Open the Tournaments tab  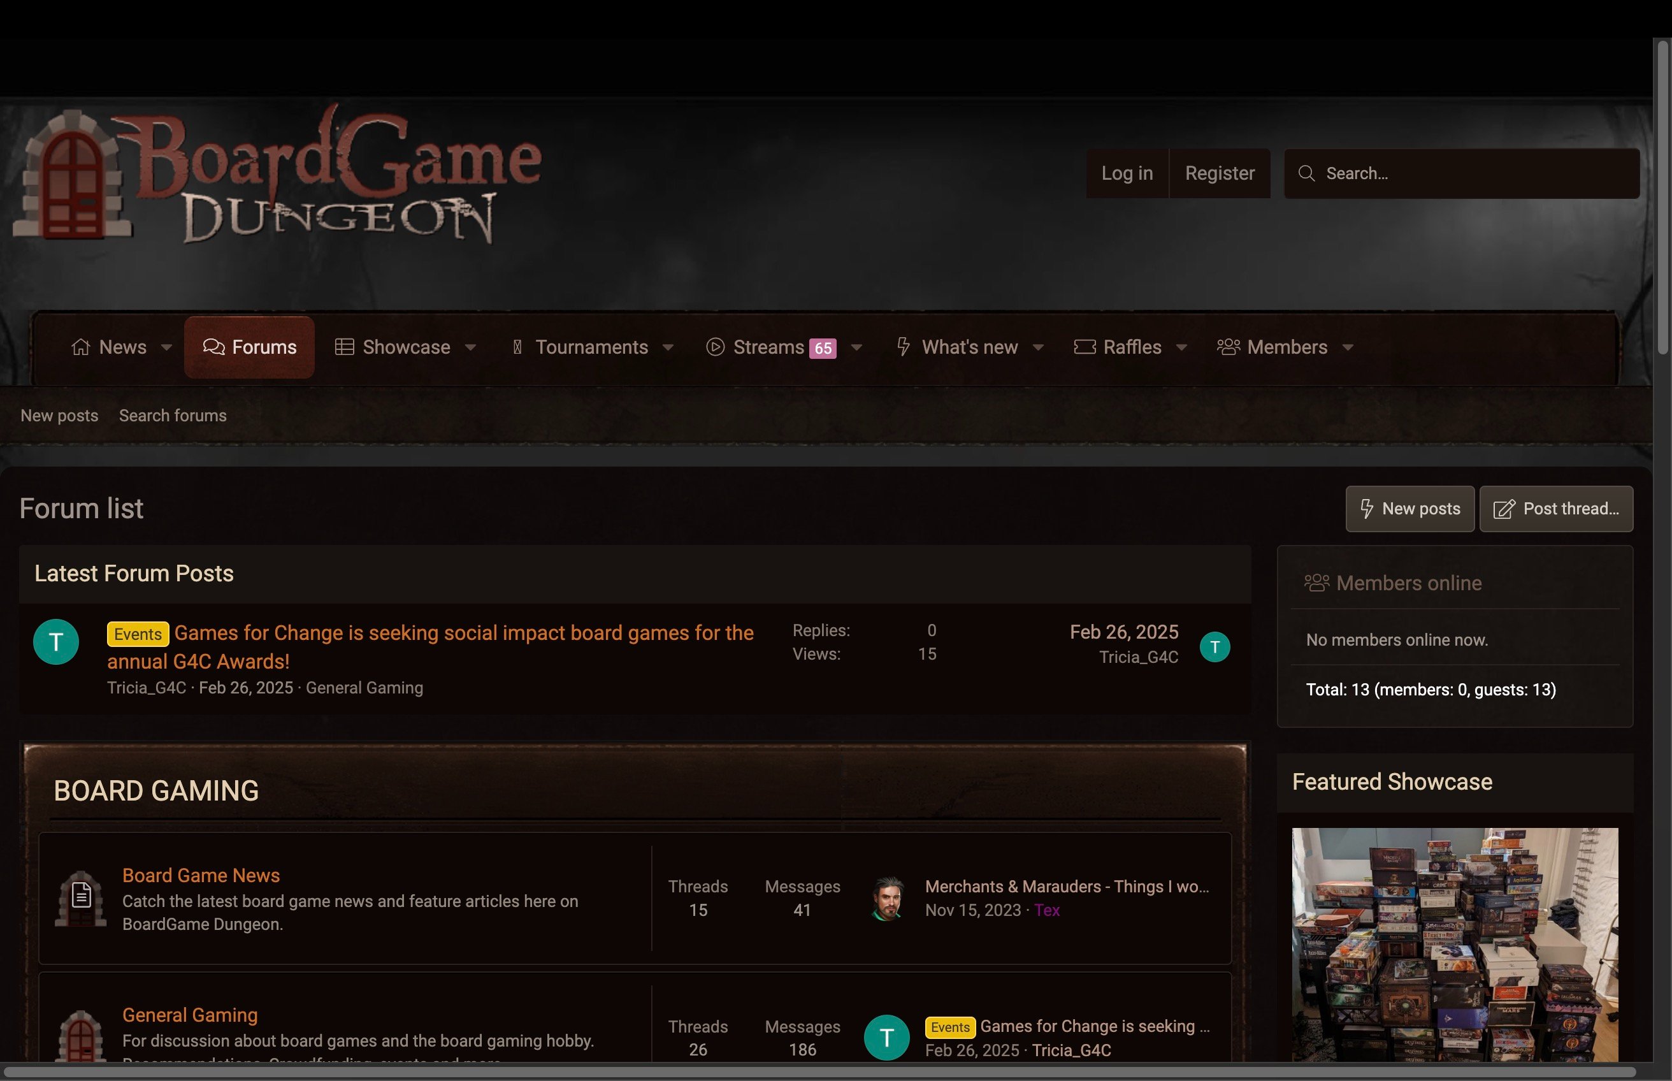coord(580,347)
